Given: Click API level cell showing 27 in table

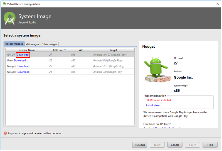Looking at the screenshot, I should (59, 55).
